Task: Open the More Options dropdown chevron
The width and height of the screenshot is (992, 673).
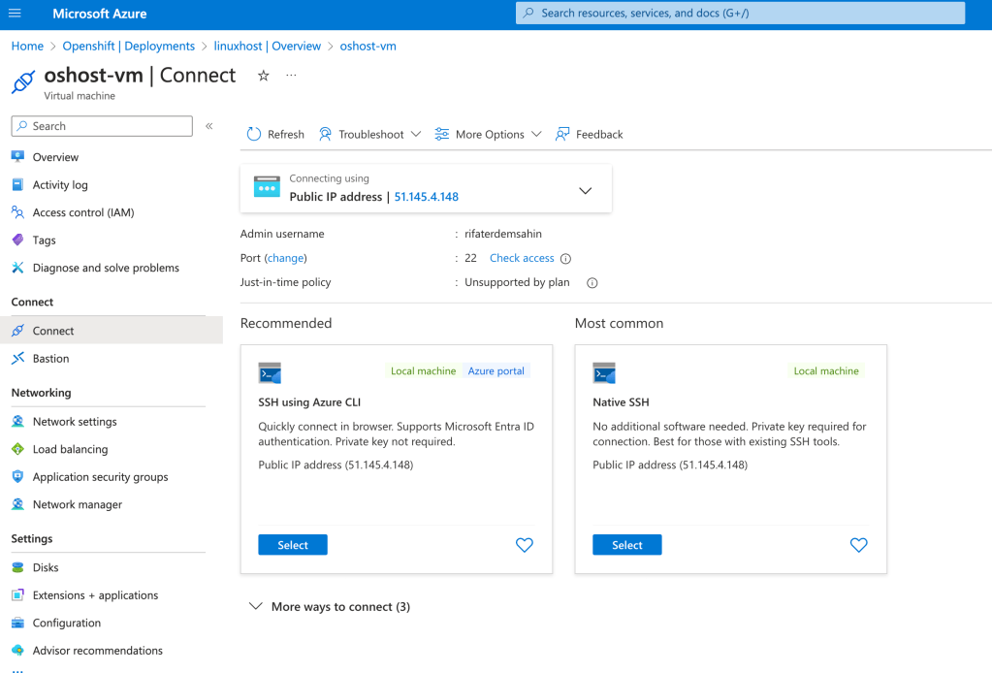Action: 536,134
